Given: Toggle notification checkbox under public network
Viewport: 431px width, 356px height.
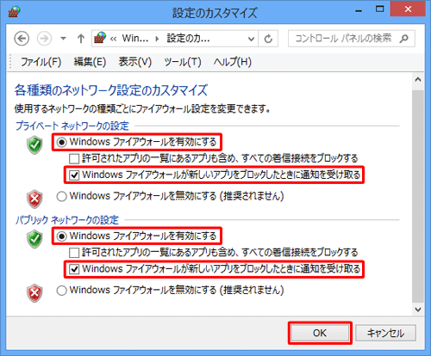Looking at the screenshot, I should 74,269.
